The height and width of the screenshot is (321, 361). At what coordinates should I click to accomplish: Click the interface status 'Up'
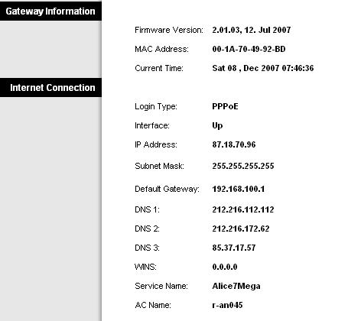(217, 125)
